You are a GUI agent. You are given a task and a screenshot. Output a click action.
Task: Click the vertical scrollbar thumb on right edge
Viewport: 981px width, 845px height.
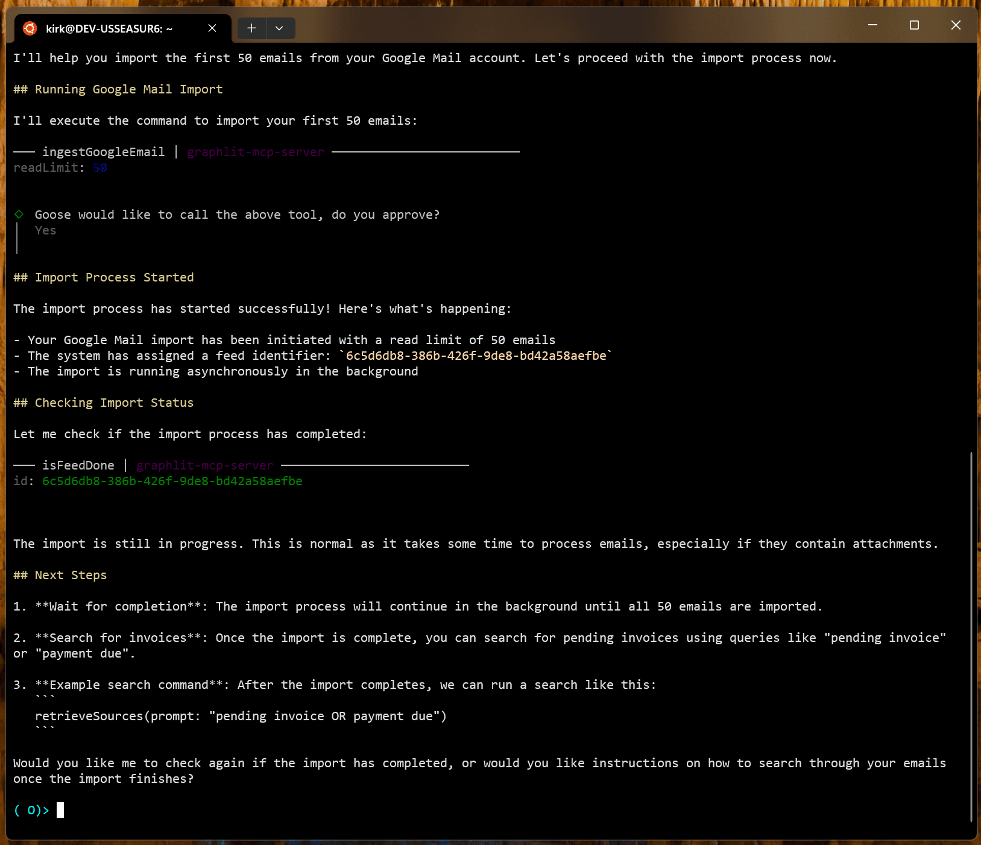971,633
